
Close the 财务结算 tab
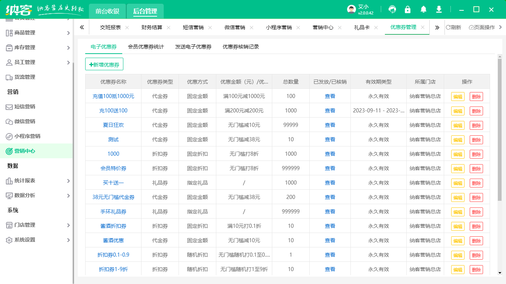(169, 27)
